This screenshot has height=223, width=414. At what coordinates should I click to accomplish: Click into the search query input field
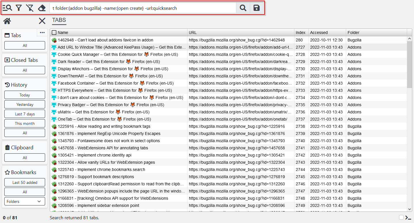coord(143,8)
